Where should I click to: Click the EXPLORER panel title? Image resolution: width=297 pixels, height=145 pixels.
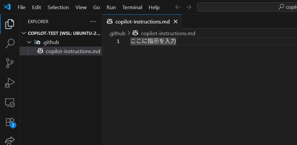pos(38,22)
